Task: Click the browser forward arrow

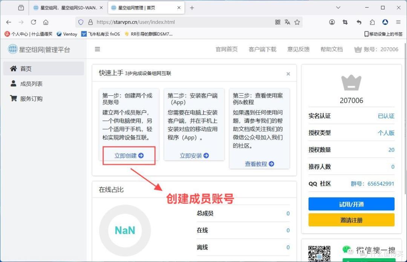Action: coord(21,22)
